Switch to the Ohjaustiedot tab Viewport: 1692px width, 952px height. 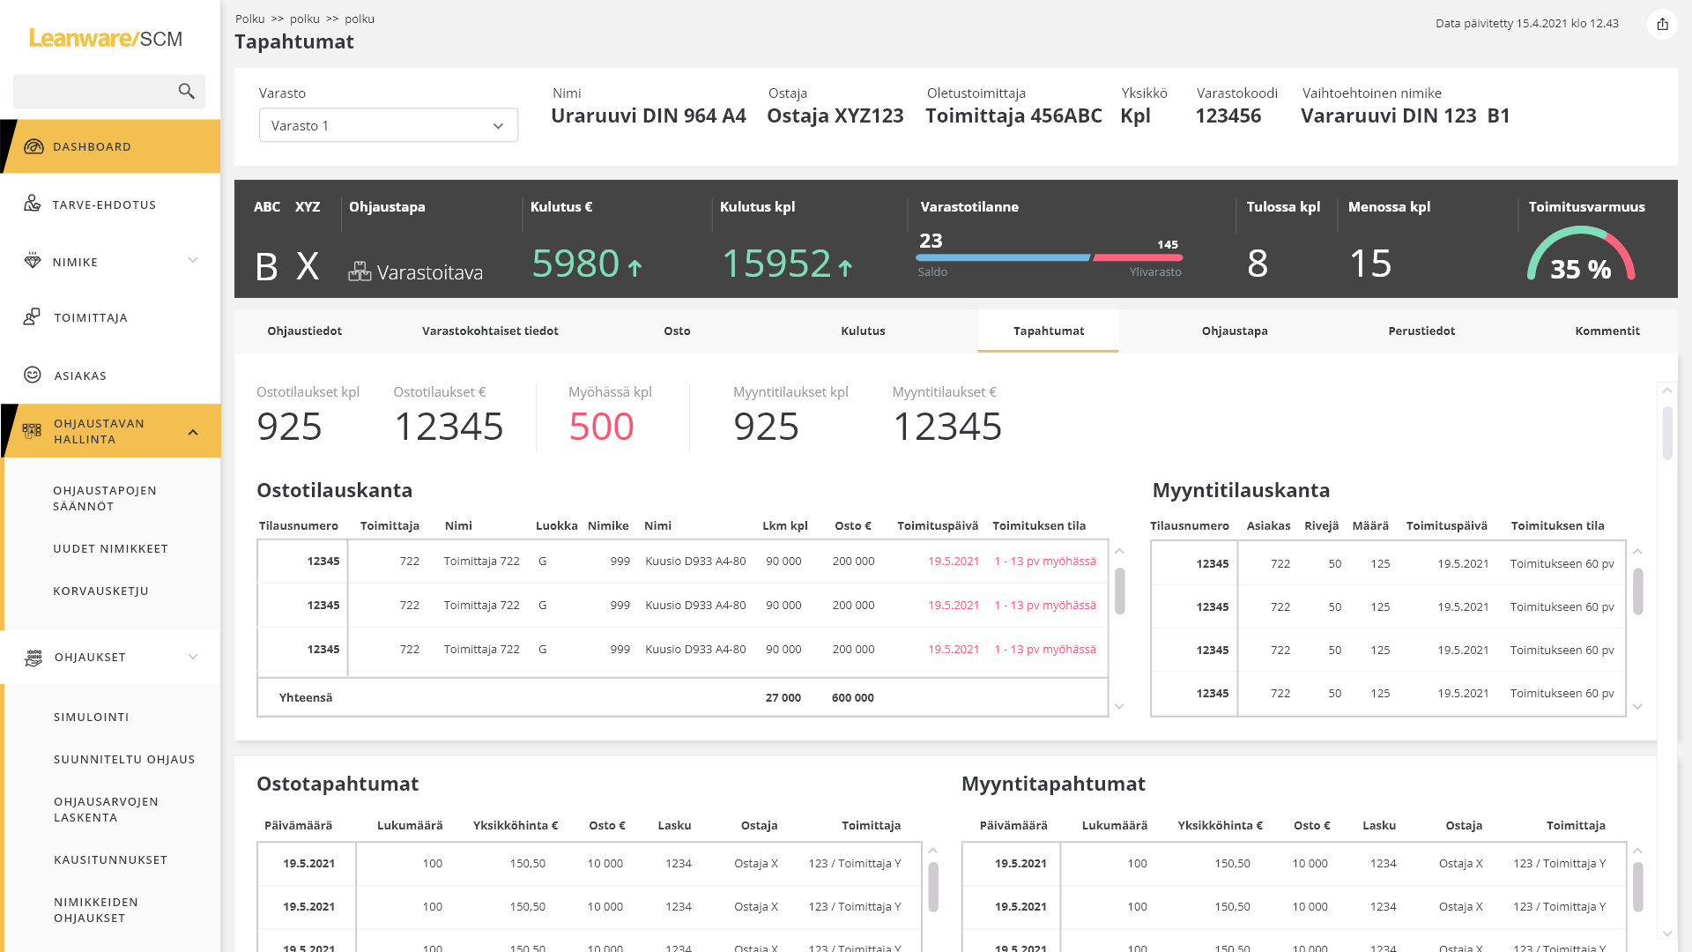click(x=305, y=331)
